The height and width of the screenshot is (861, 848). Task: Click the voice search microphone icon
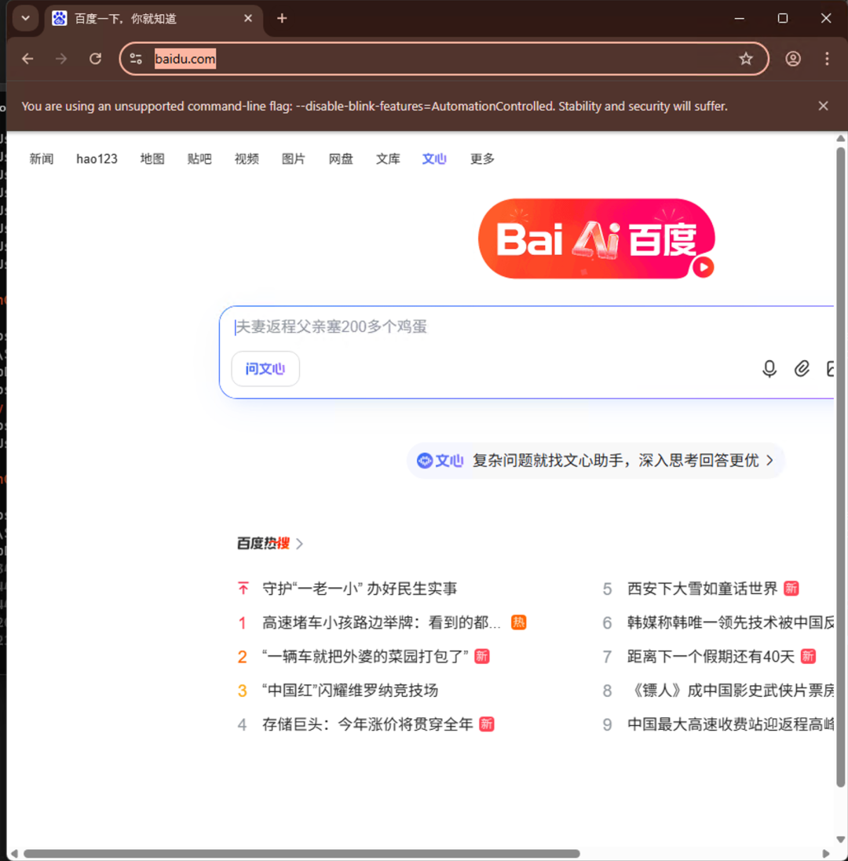pos(769,369)
